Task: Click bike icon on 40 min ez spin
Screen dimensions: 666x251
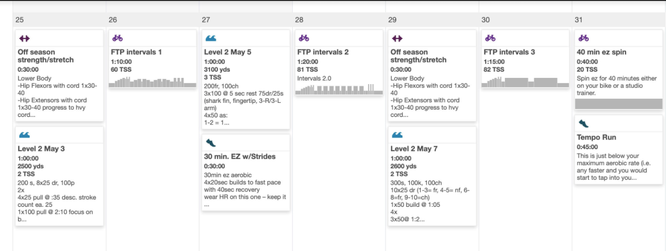Action: pos(583,38)
